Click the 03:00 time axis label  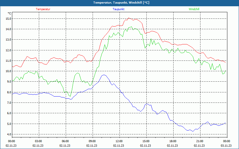(x=38, y=141)
